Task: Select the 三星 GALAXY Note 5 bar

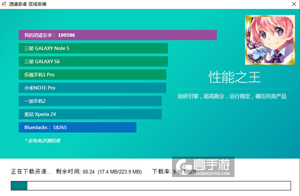Action: coord(93,48)
